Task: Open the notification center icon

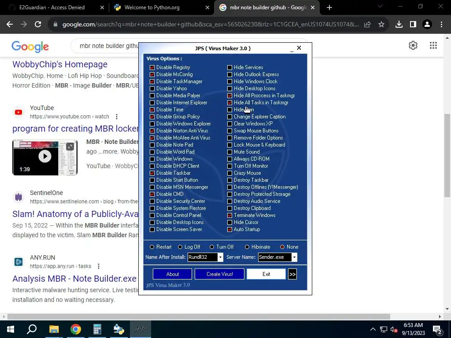Action: tap(437, 330)
